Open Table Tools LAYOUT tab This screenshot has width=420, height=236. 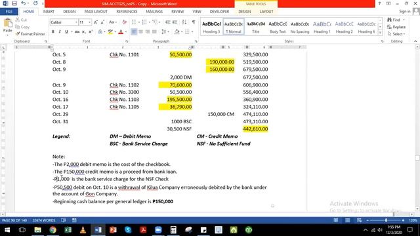pyautogui.click(x=266, y=12)
